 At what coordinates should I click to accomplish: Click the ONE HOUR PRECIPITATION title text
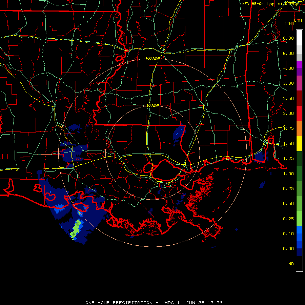tap(119, 303)
